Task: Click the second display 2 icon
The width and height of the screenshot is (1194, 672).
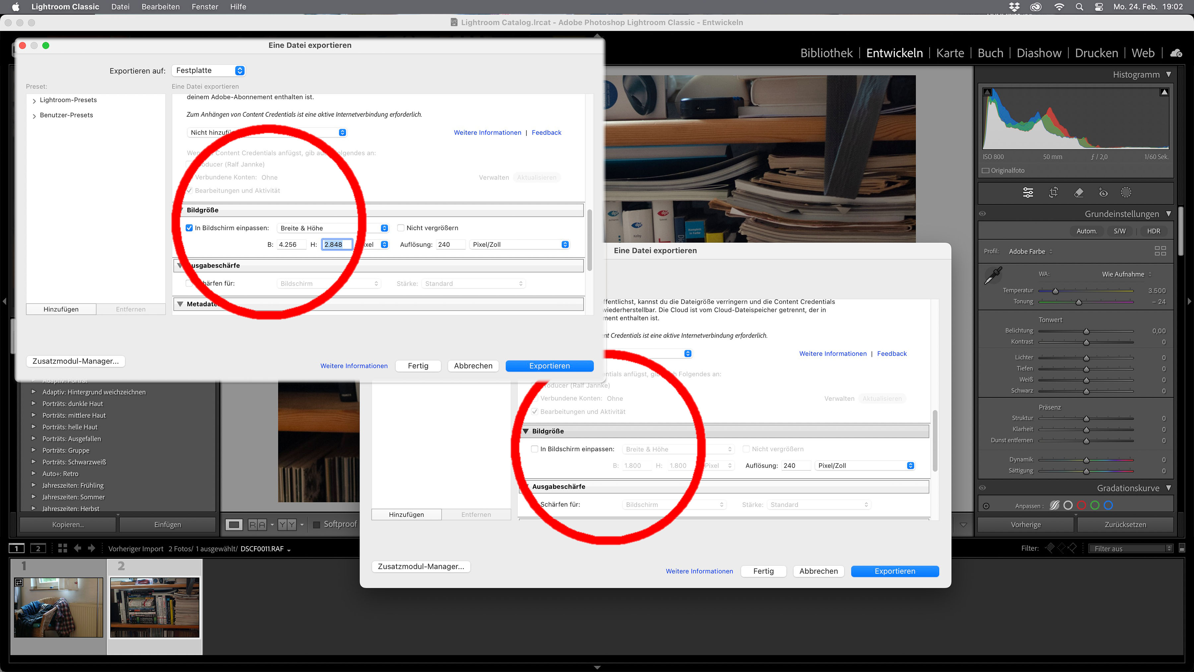Action: (38, 549)
